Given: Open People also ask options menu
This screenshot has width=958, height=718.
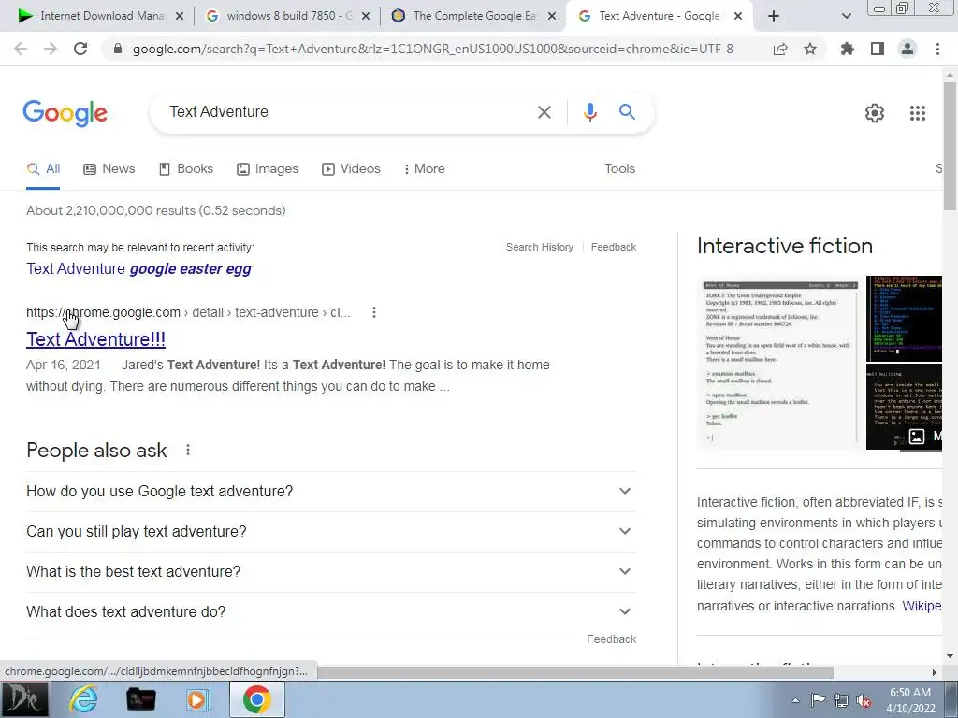Looking at the screenshot, I should coord(188,450).
